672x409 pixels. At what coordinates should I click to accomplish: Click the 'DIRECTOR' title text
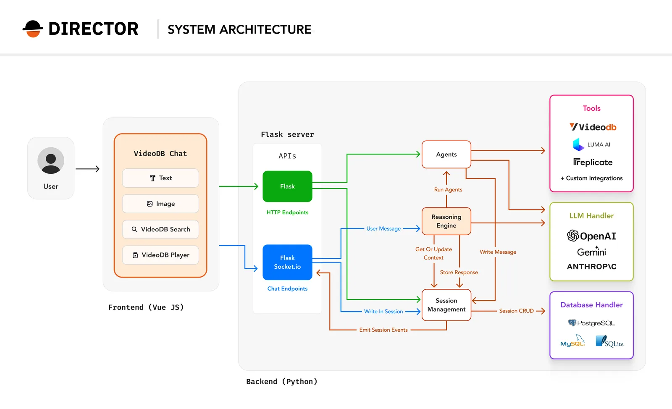point(93,29)
